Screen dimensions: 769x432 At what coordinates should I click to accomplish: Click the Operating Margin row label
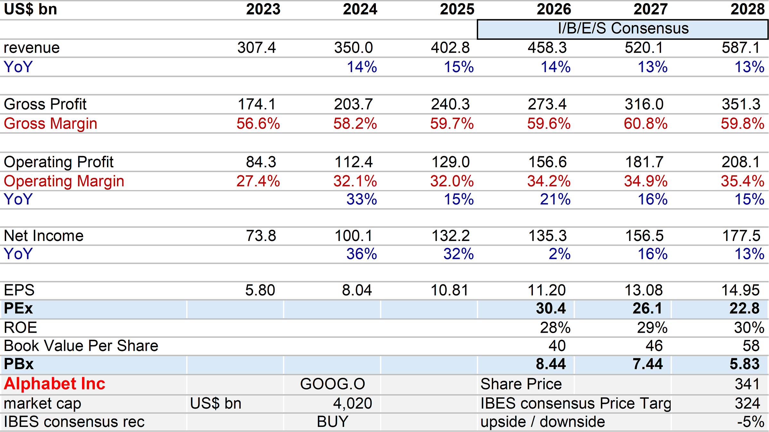[x=64, y=181]
